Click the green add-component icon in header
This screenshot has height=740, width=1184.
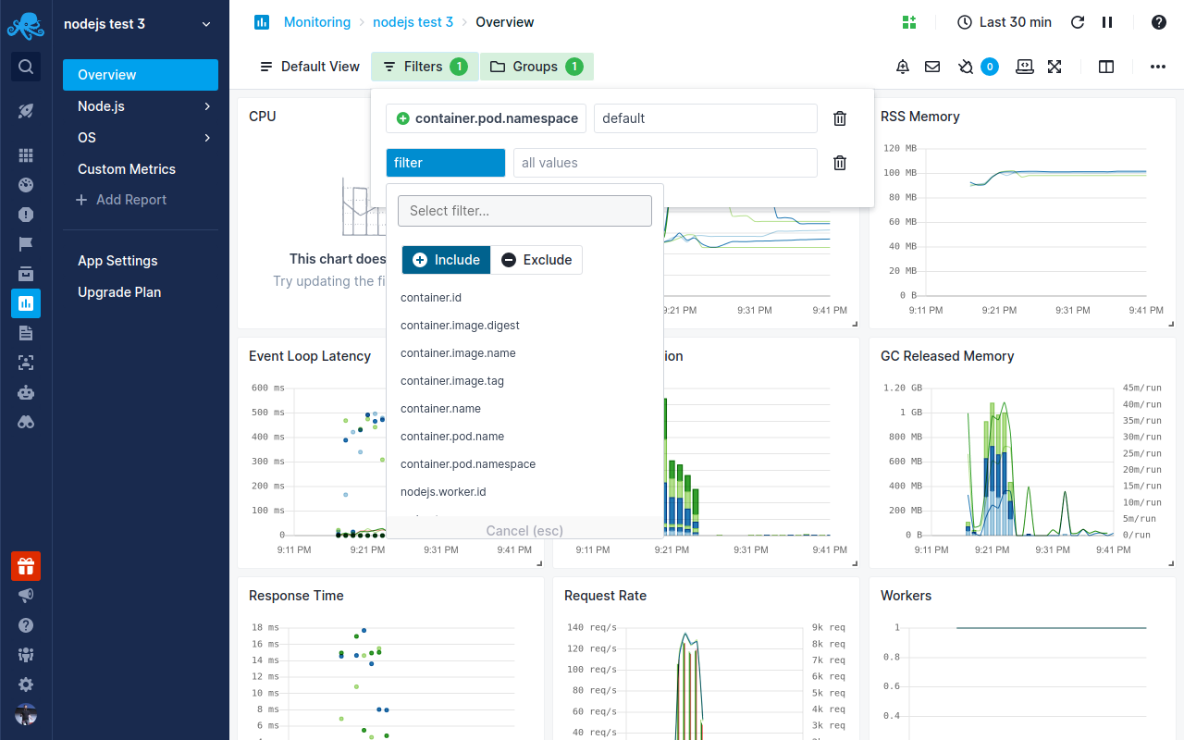[x=908, y=22]
